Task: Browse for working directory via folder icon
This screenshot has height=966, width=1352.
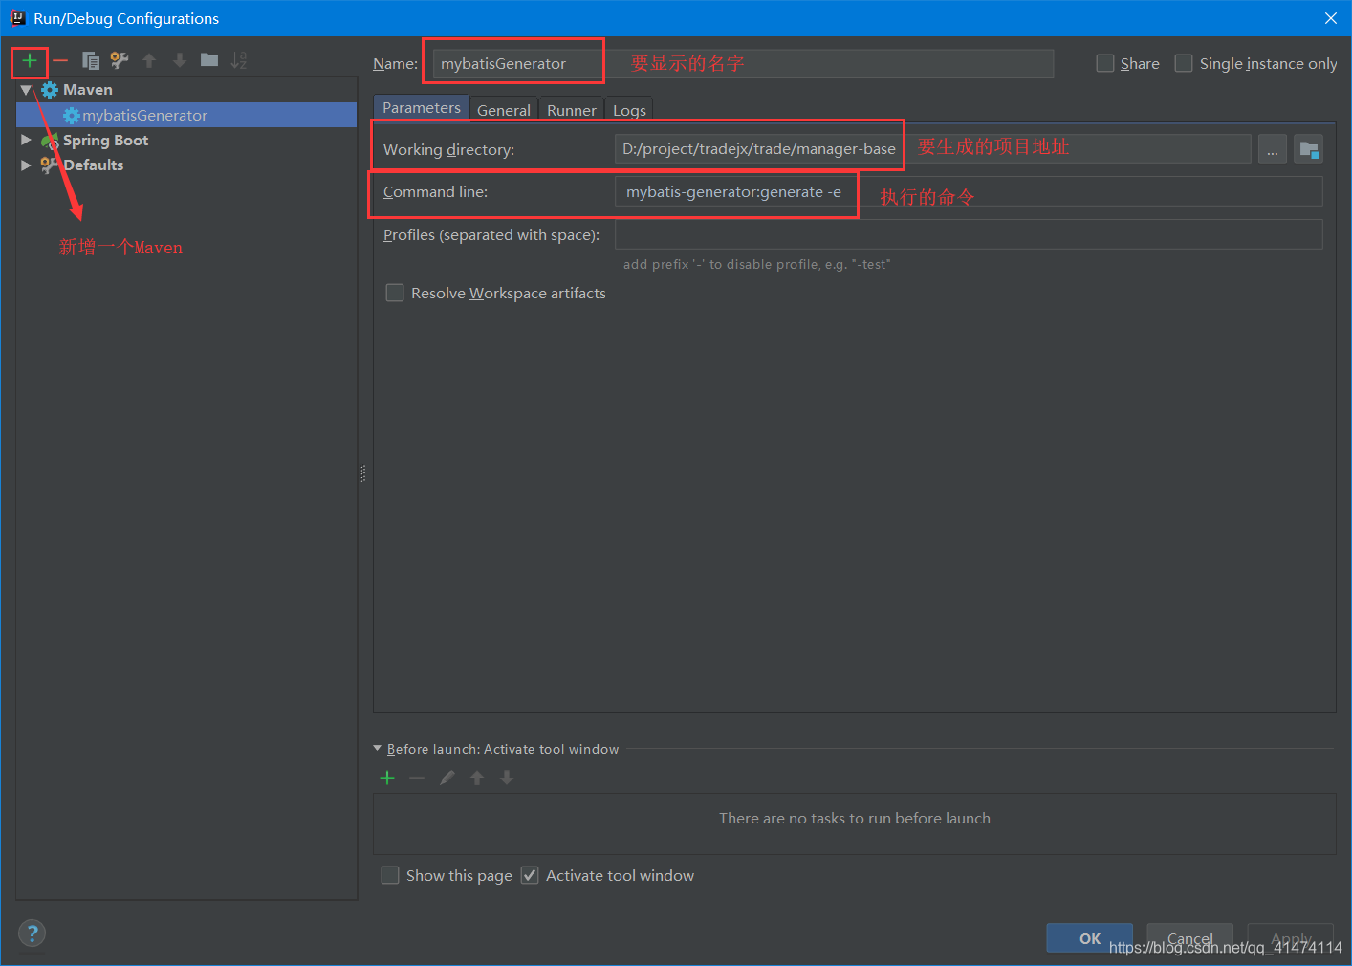Action: tap(1308, 148)
